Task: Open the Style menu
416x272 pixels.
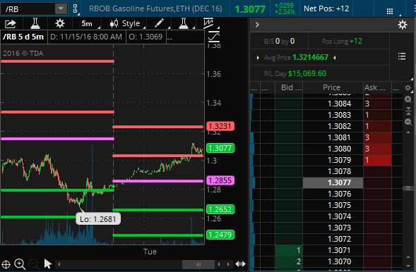Action: click(x=125, y=23)
